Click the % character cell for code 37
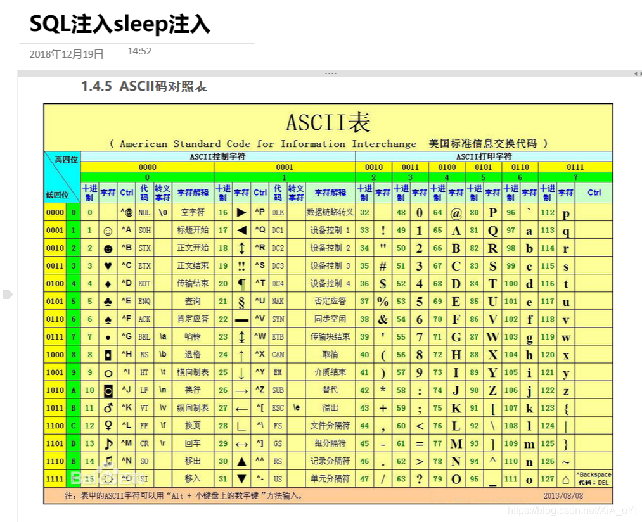The width and height of the screenshot is (642, 522). tap(382, 302)
